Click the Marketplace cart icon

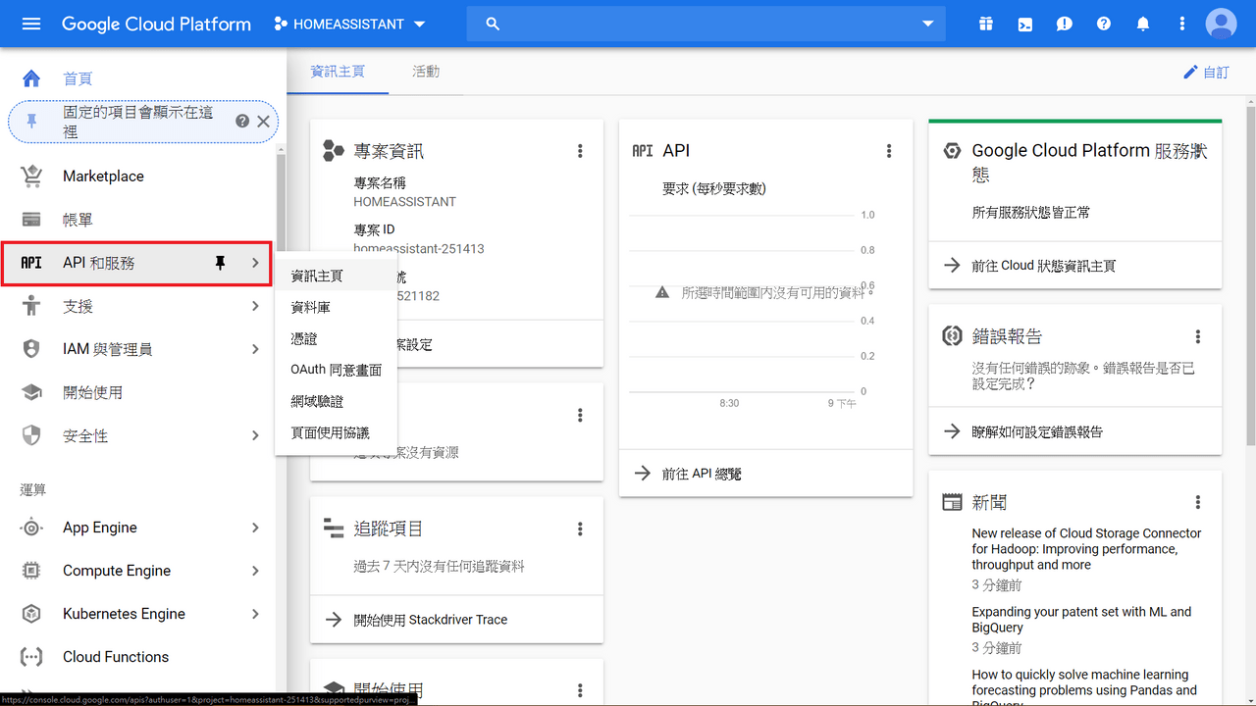click(31, 176)
